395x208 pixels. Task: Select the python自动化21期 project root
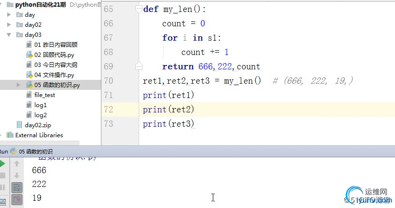point(41,4)
